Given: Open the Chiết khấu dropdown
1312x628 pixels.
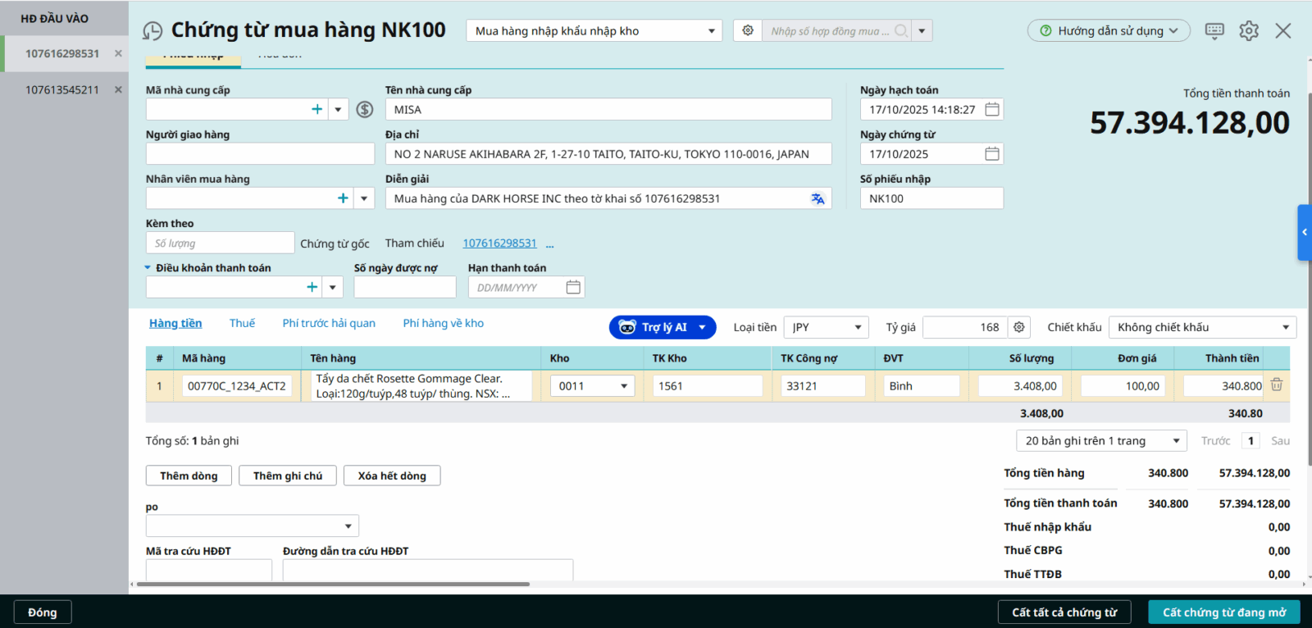Looking at the screenshot, I should click(1285, 327).
